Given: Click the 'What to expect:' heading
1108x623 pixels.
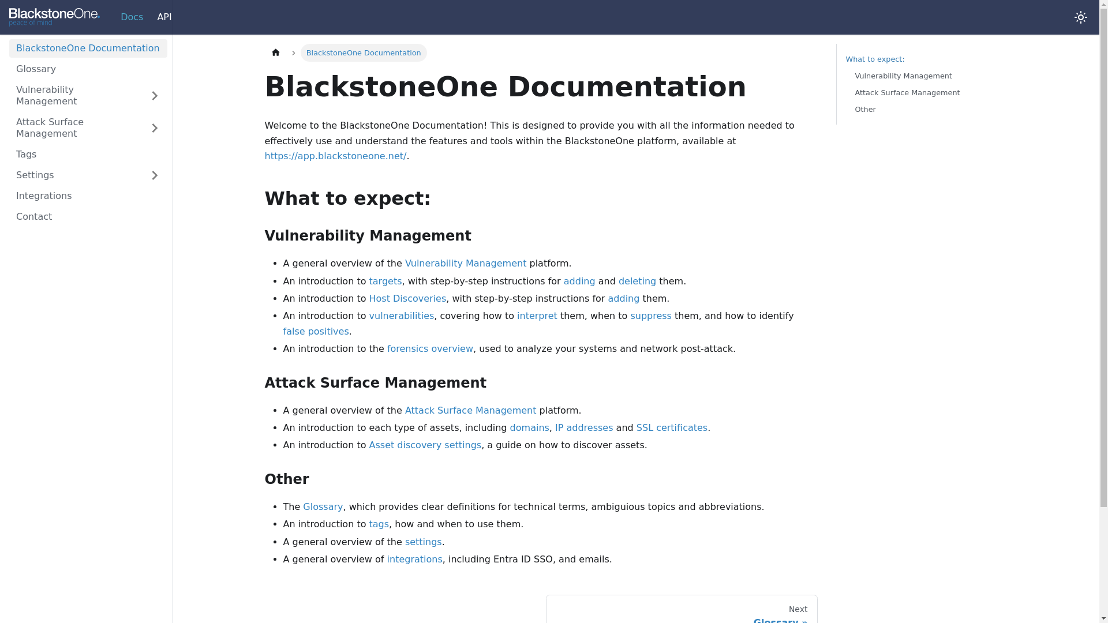Looking at the screenshot, I should (x=348, y=199).
